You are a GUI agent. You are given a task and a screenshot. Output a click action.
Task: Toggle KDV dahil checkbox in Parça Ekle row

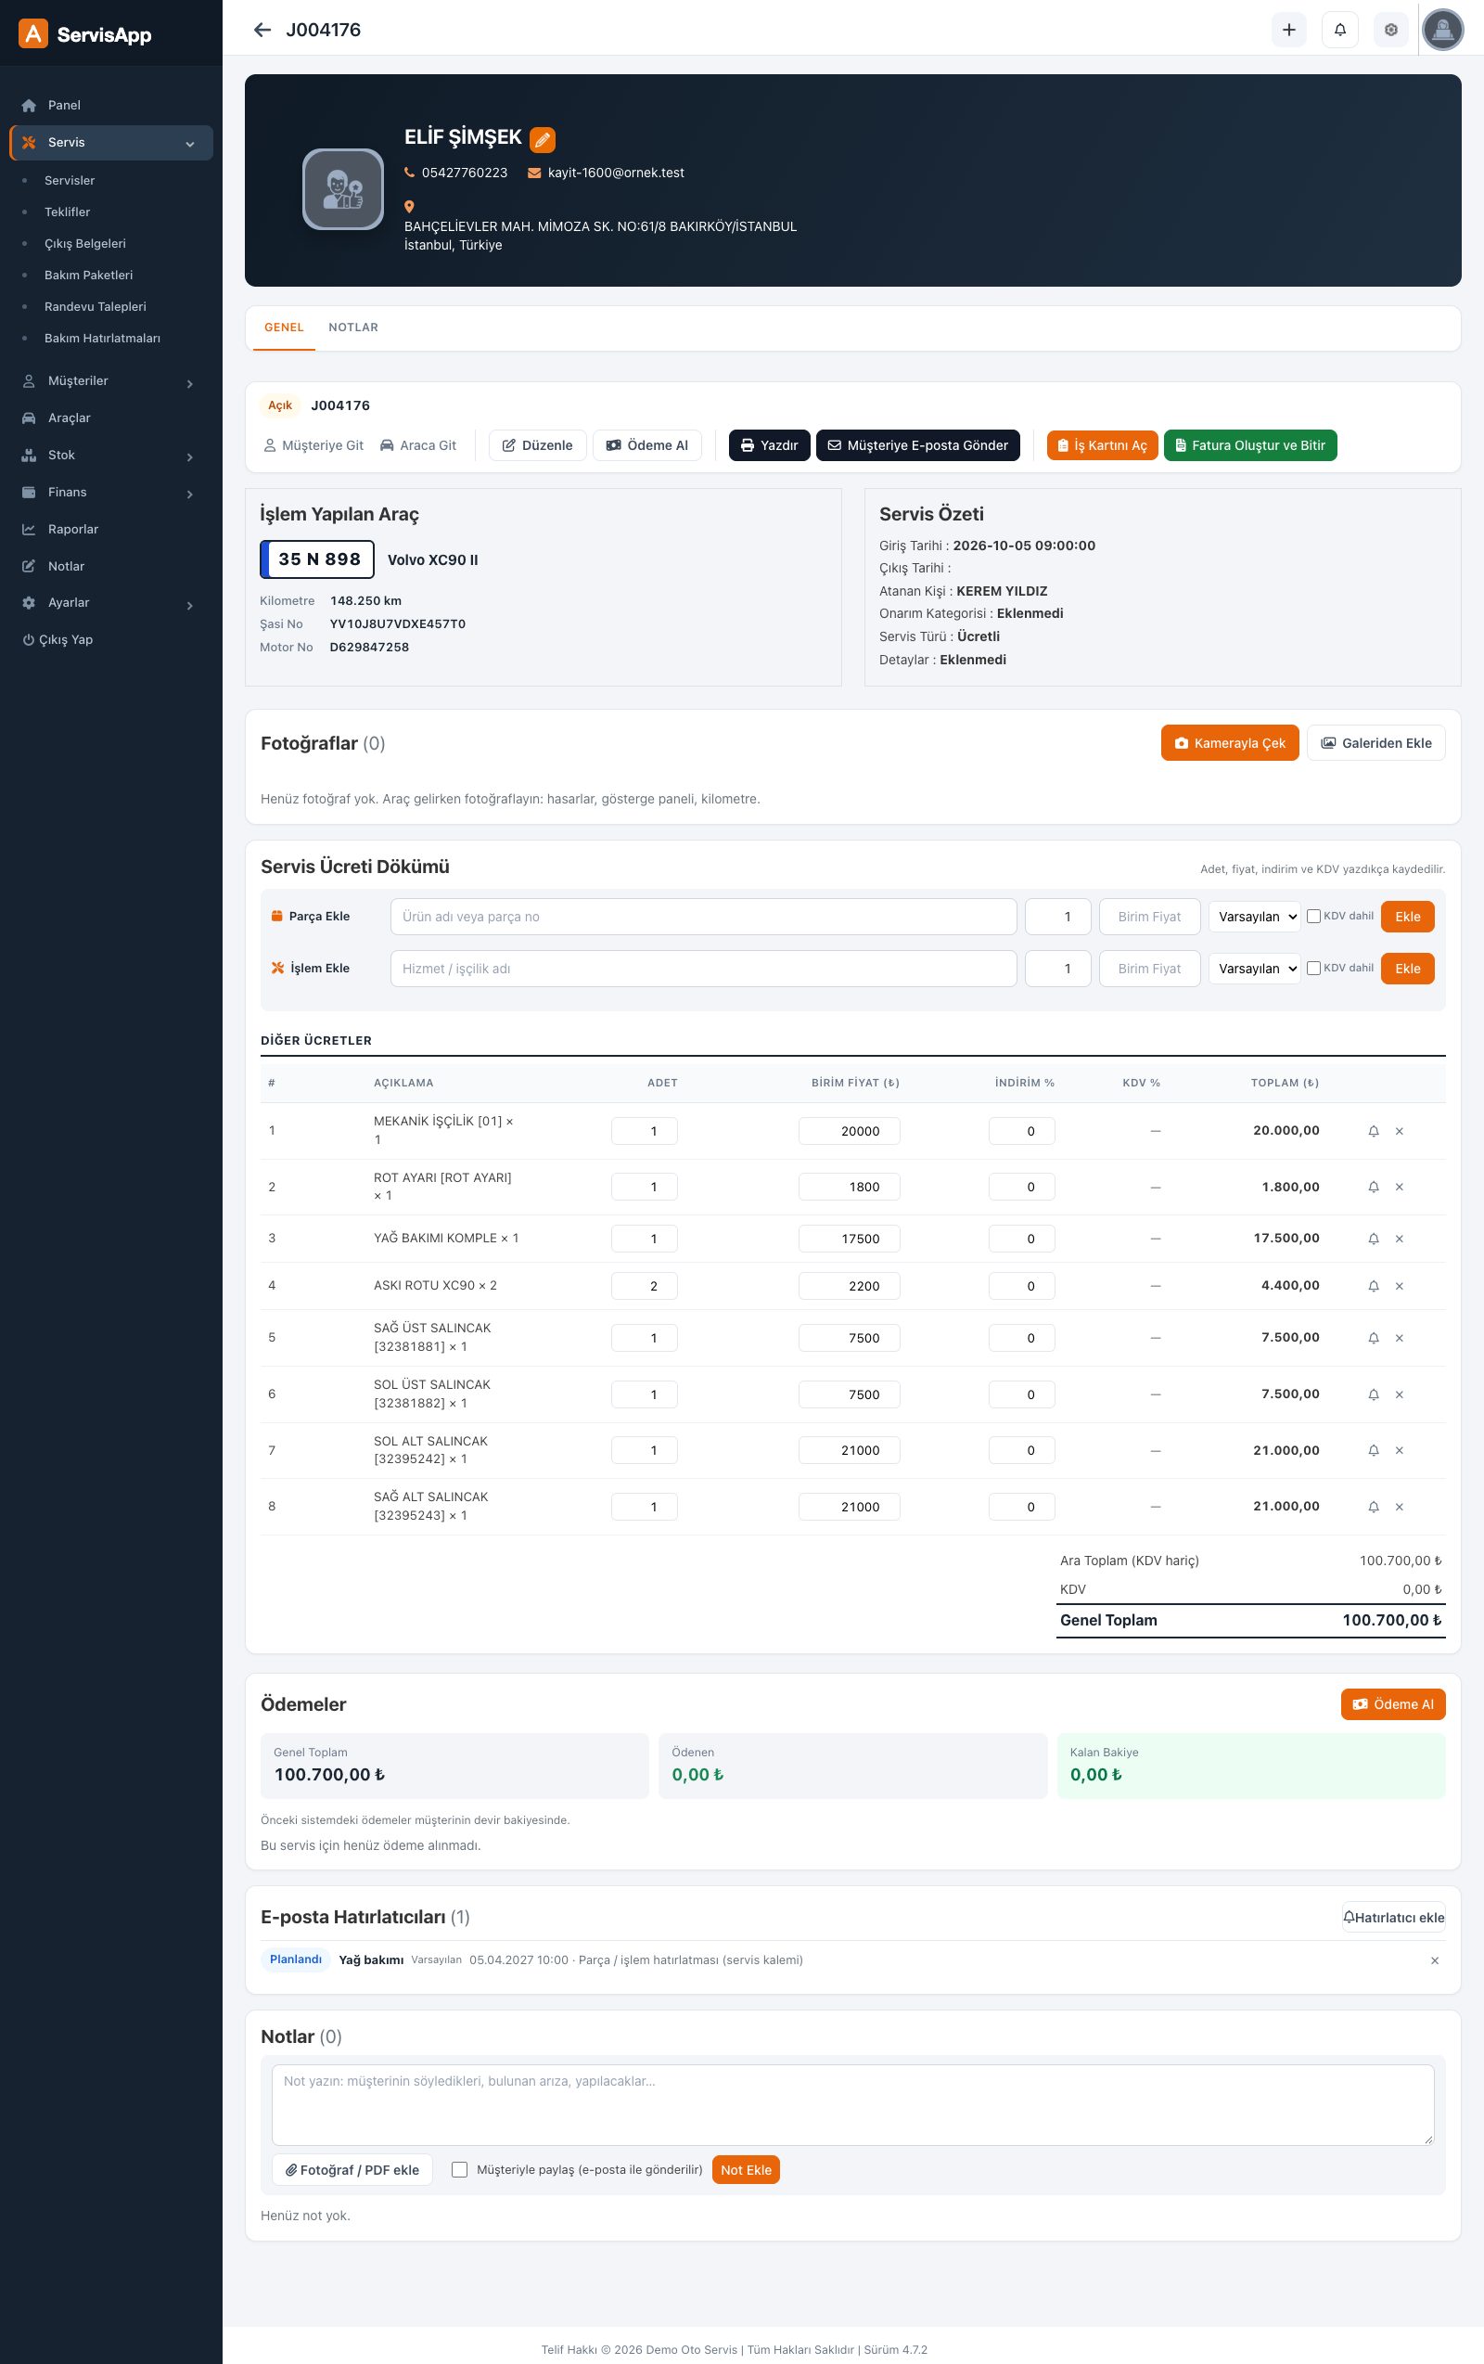pyautogui.click(x=1313, y=916)
